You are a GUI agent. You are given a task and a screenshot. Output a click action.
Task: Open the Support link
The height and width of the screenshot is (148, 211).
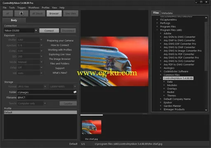(60, 68)
